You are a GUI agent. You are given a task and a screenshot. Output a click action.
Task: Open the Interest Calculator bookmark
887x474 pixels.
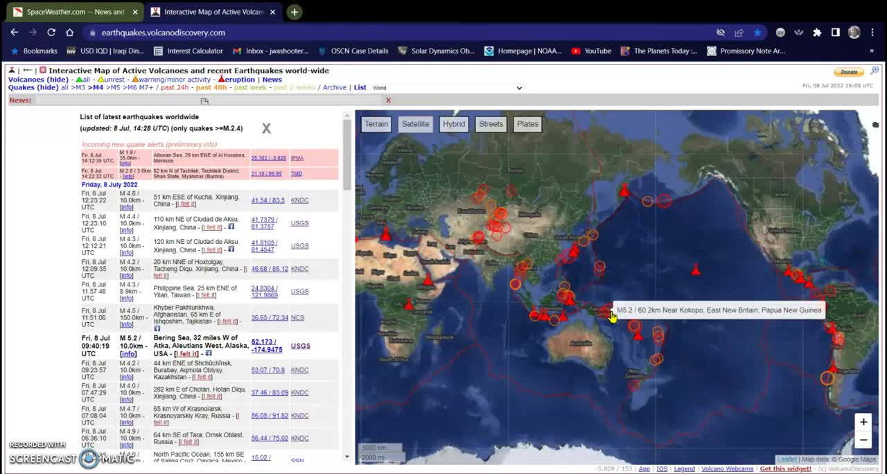[188, 51]
